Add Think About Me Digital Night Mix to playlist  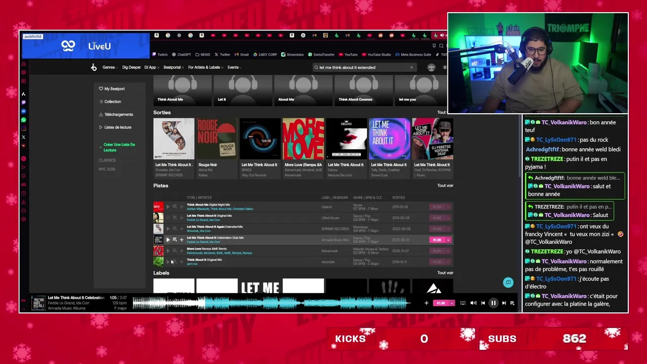click(181, 207)
